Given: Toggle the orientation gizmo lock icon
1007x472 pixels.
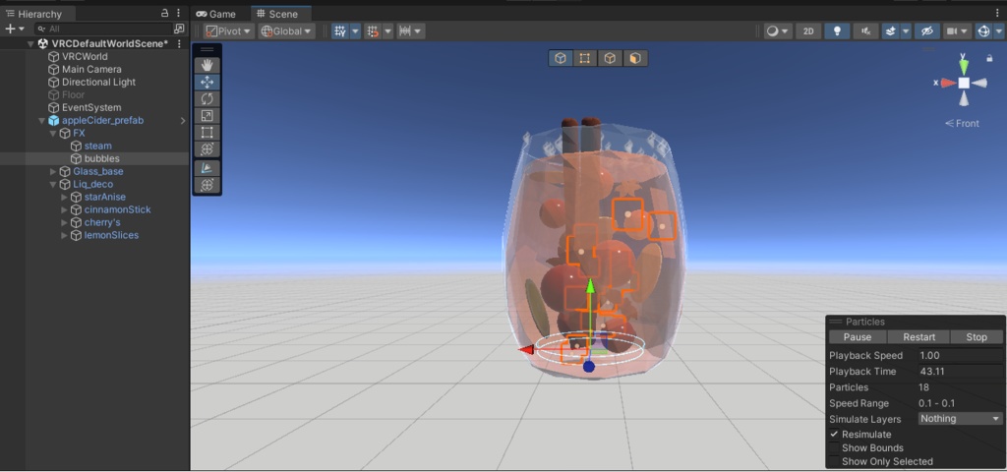Looking at the screenshot, I should [x=989, y=58].
